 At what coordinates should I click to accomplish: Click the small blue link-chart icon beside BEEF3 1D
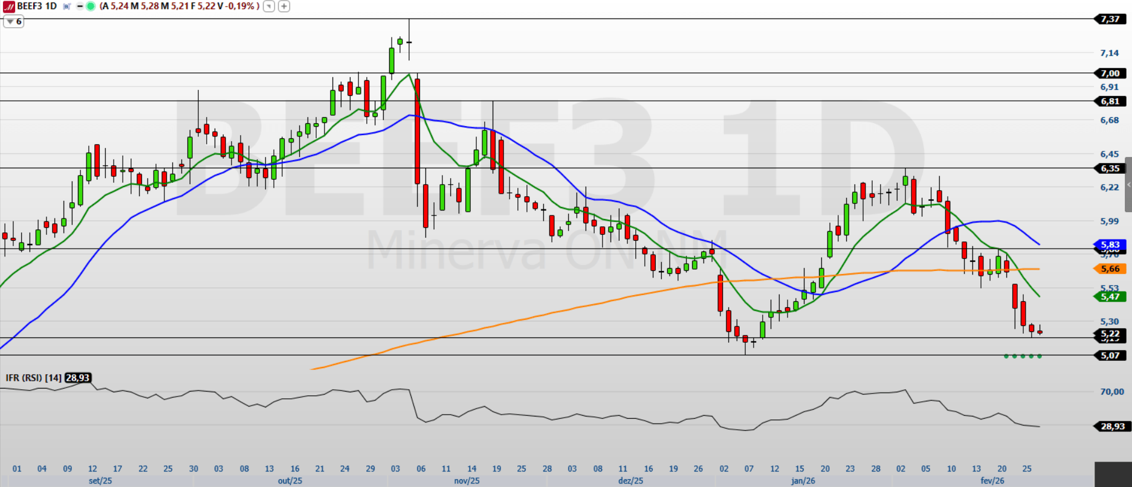[x=66, y=7]
